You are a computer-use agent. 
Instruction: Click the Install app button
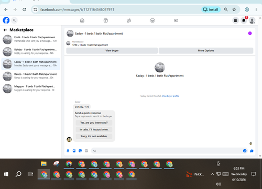click(x=211, y=9)
